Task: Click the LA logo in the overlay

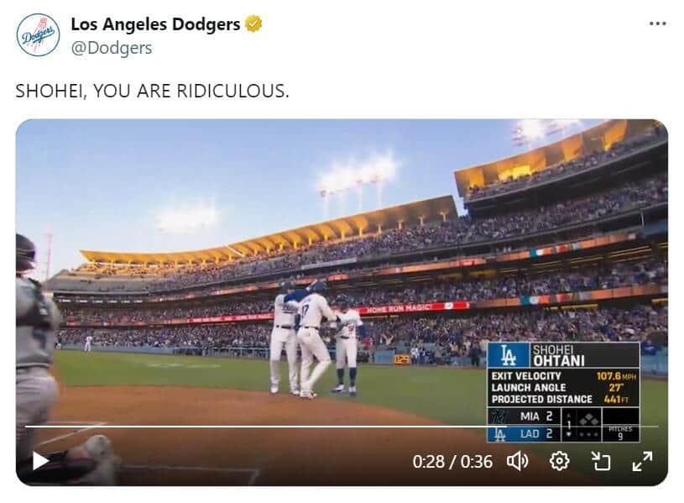Action: point(509,354)
